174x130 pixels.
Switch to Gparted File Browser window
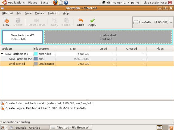pos(71,128)
